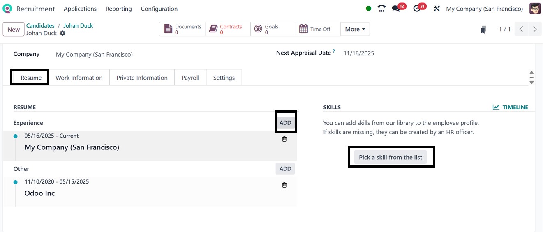Open the Contracts smart button
The image size is (543, 232).
228,29
